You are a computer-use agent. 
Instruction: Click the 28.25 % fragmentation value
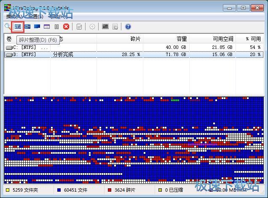[131, 54]
